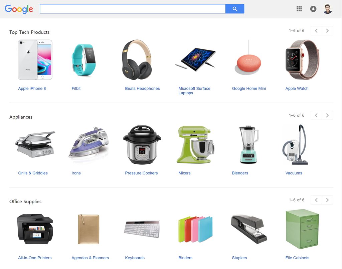Show previous Appliances items with left chevron
342x269 pixels.
click(316, 115)
